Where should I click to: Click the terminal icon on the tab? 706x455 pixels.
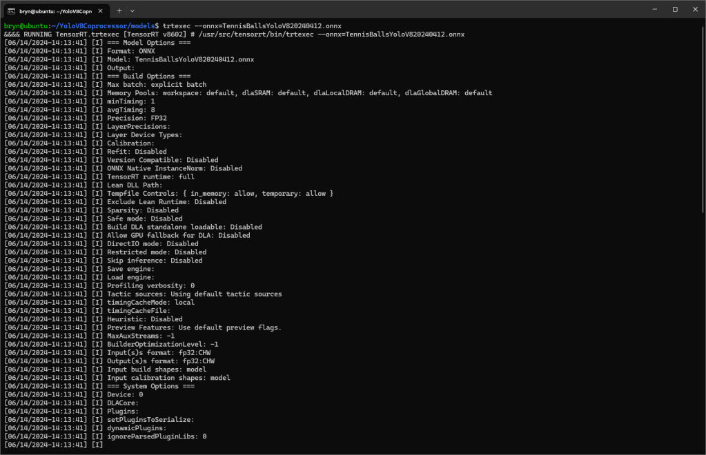tap(12, 10)
